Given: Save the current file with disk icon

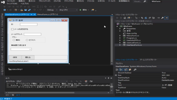Looking at the screenshot, I should pyautogui.click(x=26, y=10).
